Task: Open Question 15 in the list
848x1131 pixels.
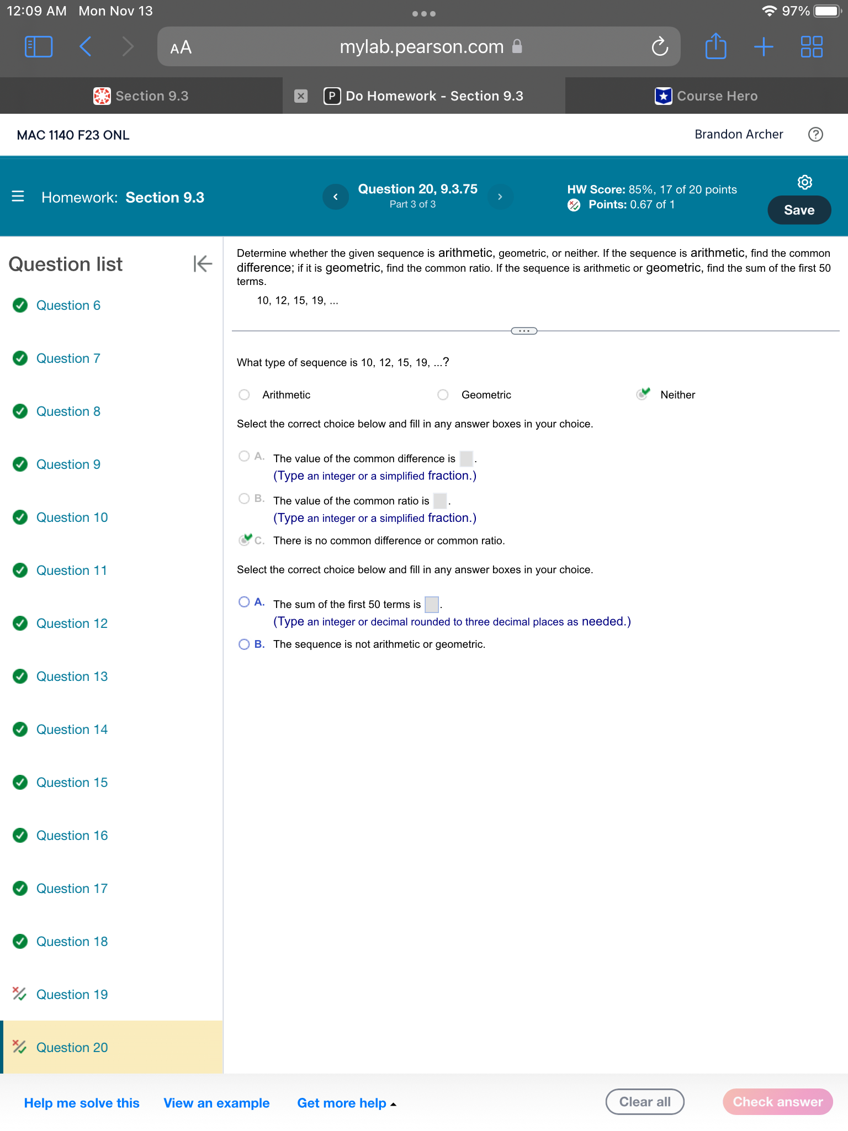Action: 72,783
